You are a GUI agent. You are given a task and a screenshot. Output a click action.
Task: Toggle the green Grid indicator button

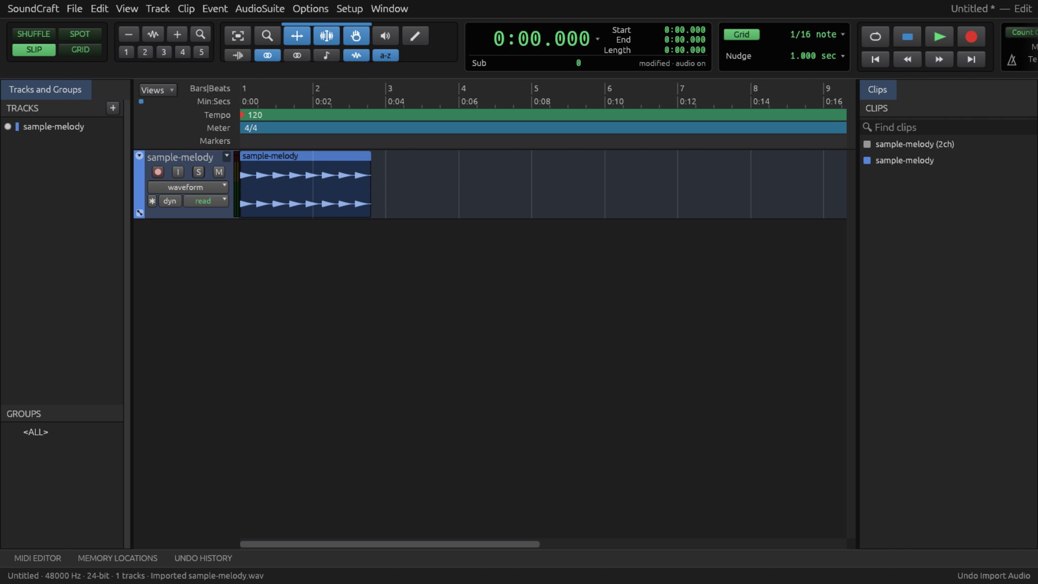(741, 34)
